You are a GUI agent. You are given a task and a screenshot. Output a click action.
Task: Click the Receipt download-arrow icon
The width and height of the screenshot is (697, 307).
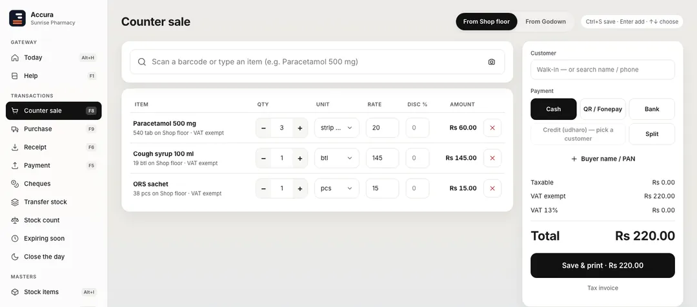(x=15, y=147)
